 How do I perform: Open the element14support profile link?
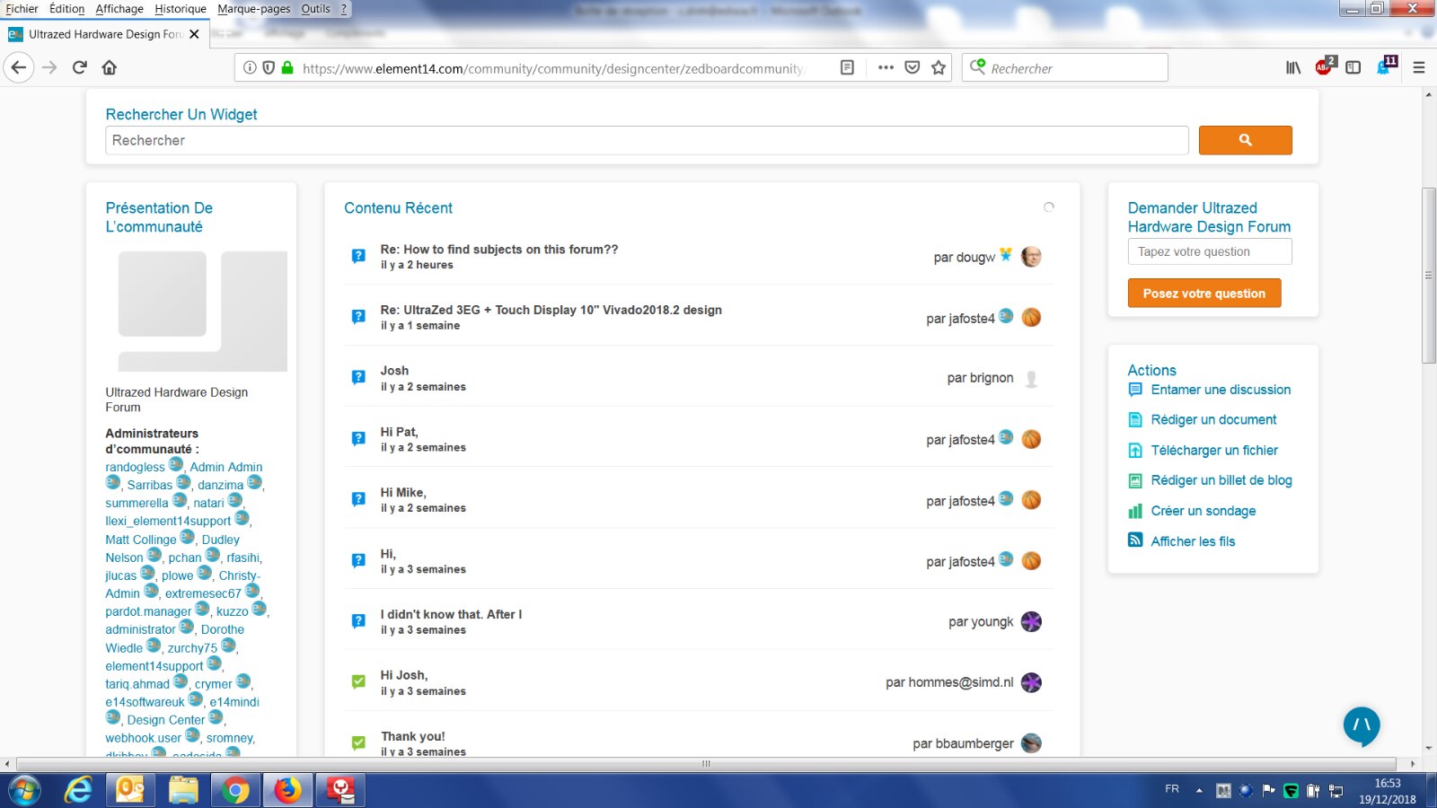(154, 666)
